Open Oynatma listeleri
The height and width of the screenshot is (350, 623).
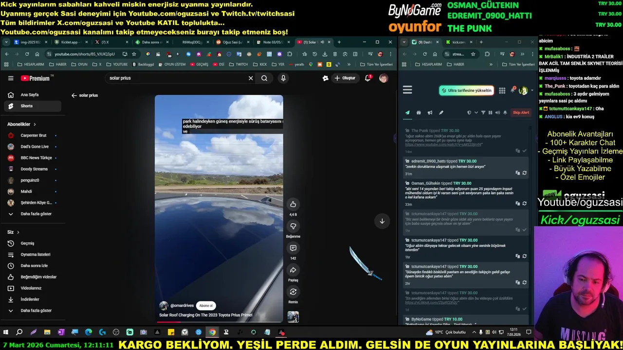click(x=33, y=255)
